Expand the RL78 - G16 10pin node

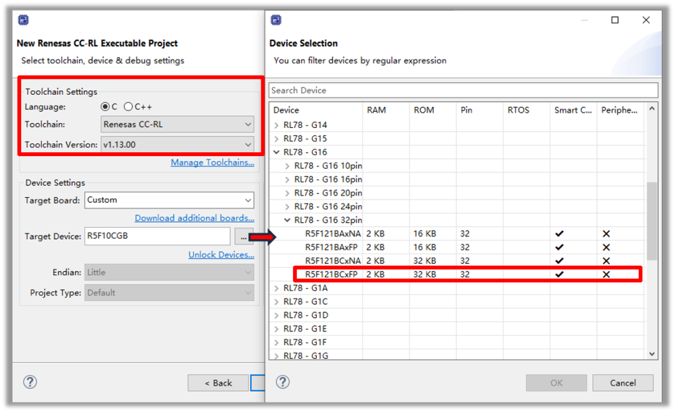287,166
